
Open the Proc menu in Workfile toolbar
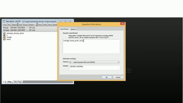[9, 25]
